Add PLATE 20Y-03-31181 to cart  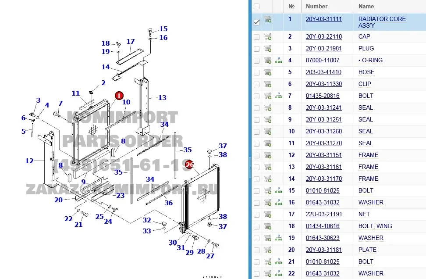pos(268,250)
